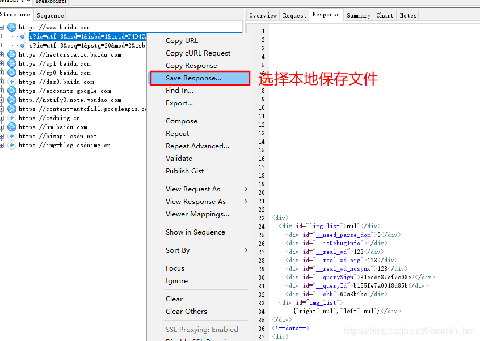Image resolution: width=480 pixels, height=341 pixels.
Task: Open the Summary tab
Action: [x=359, y=15]
